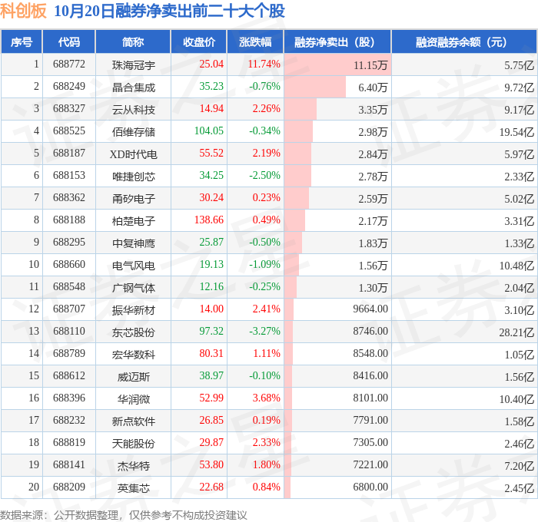
Task: Select the stock name 电气风电
Action: click(134, 266)
